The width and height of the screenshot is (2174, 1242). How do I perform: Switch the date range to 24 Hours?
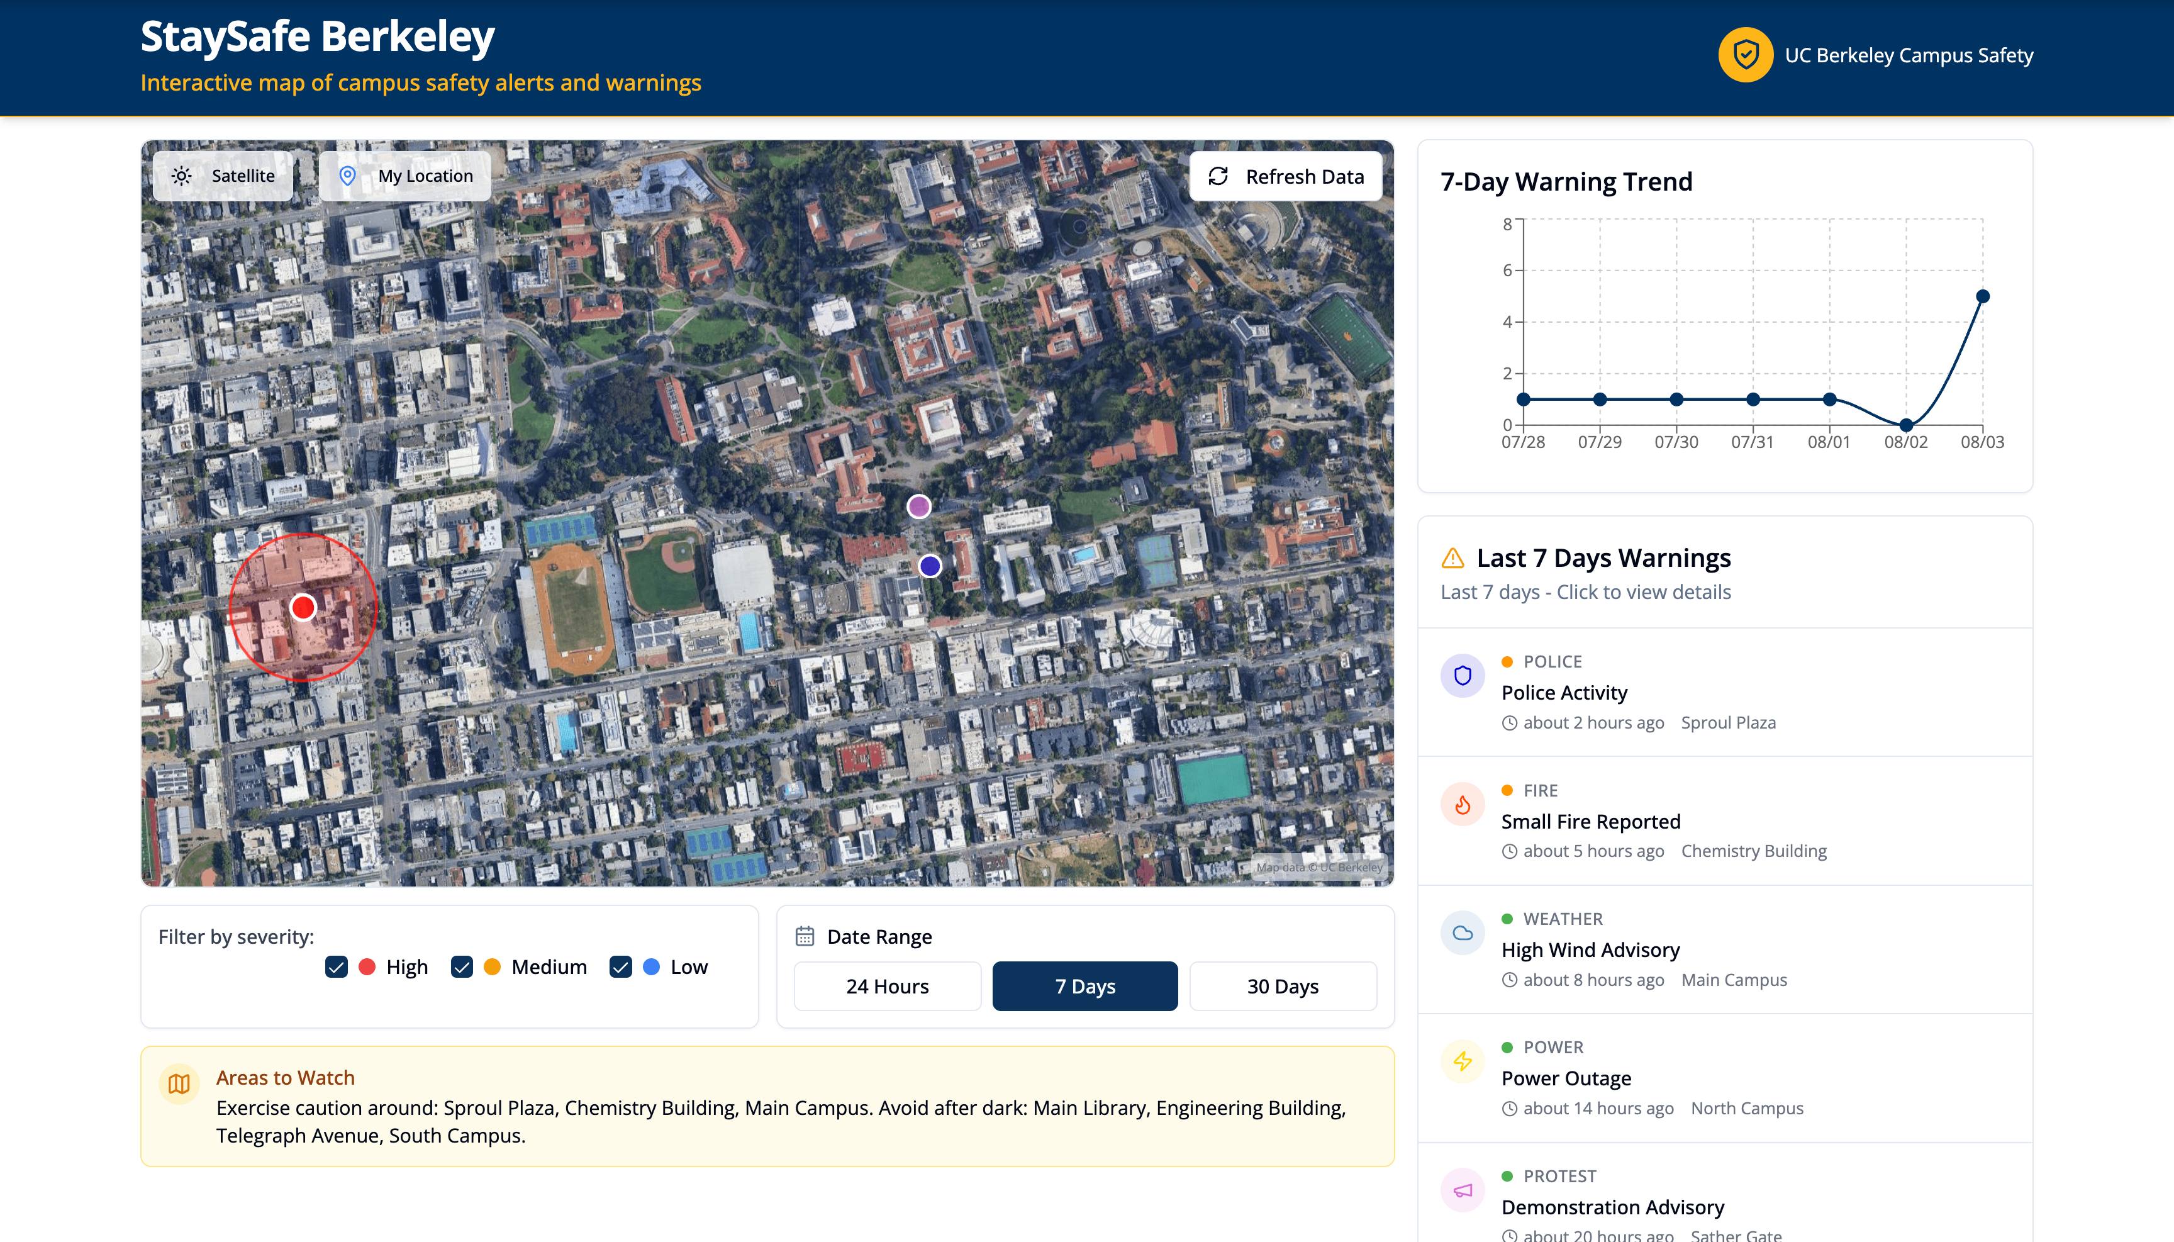pyautogui.click(x=887, y=986)
